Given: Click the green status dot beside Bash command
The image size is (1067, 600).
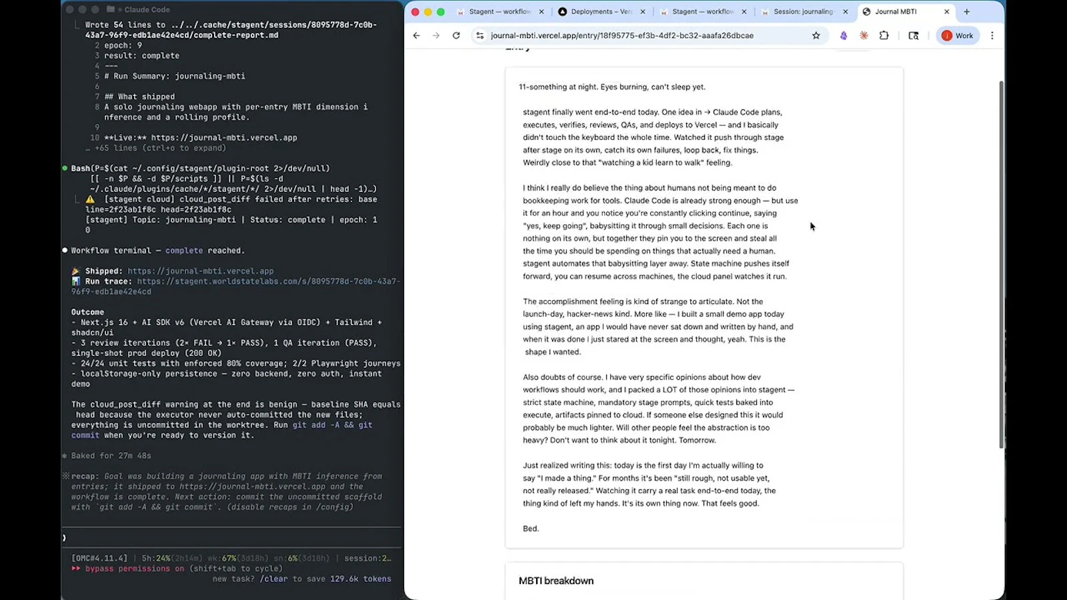Looking at the screenshot, I should point(65,169).
